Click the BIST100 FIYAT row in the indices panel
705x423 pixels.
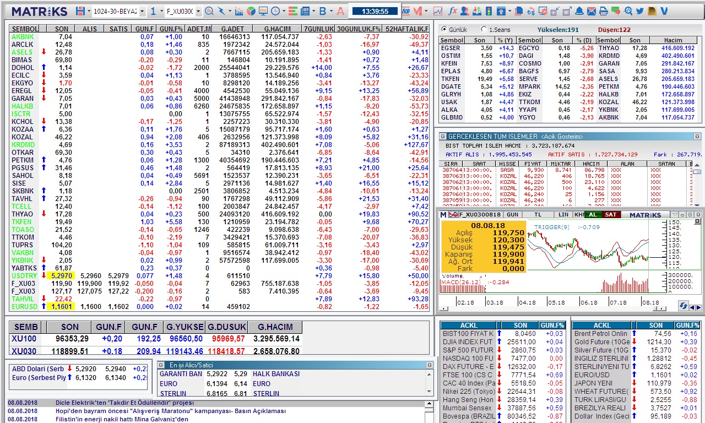click(x=503, y=333)
